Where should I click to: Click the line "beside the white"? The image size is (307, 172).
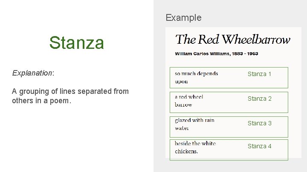195,144
